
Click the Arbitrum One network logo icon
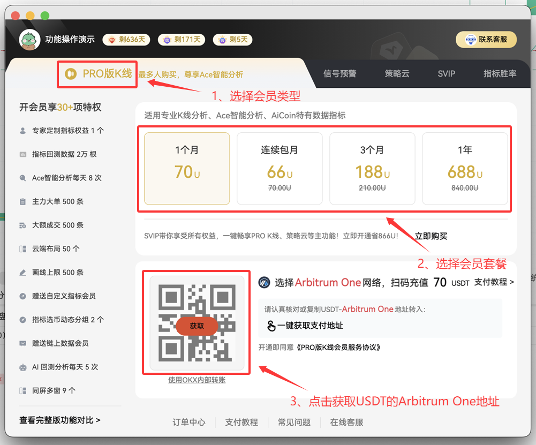(x=263, y=283)
